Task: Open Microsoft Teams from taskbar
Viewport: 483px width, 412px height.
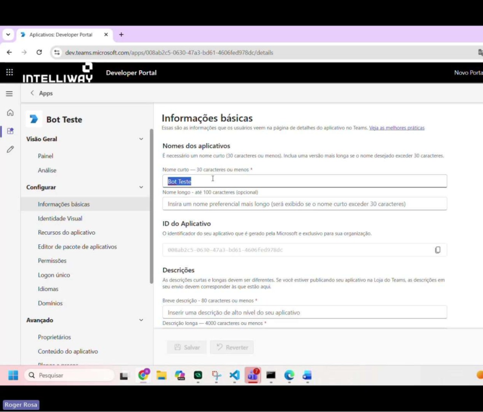Action: [x=253, y=375]
